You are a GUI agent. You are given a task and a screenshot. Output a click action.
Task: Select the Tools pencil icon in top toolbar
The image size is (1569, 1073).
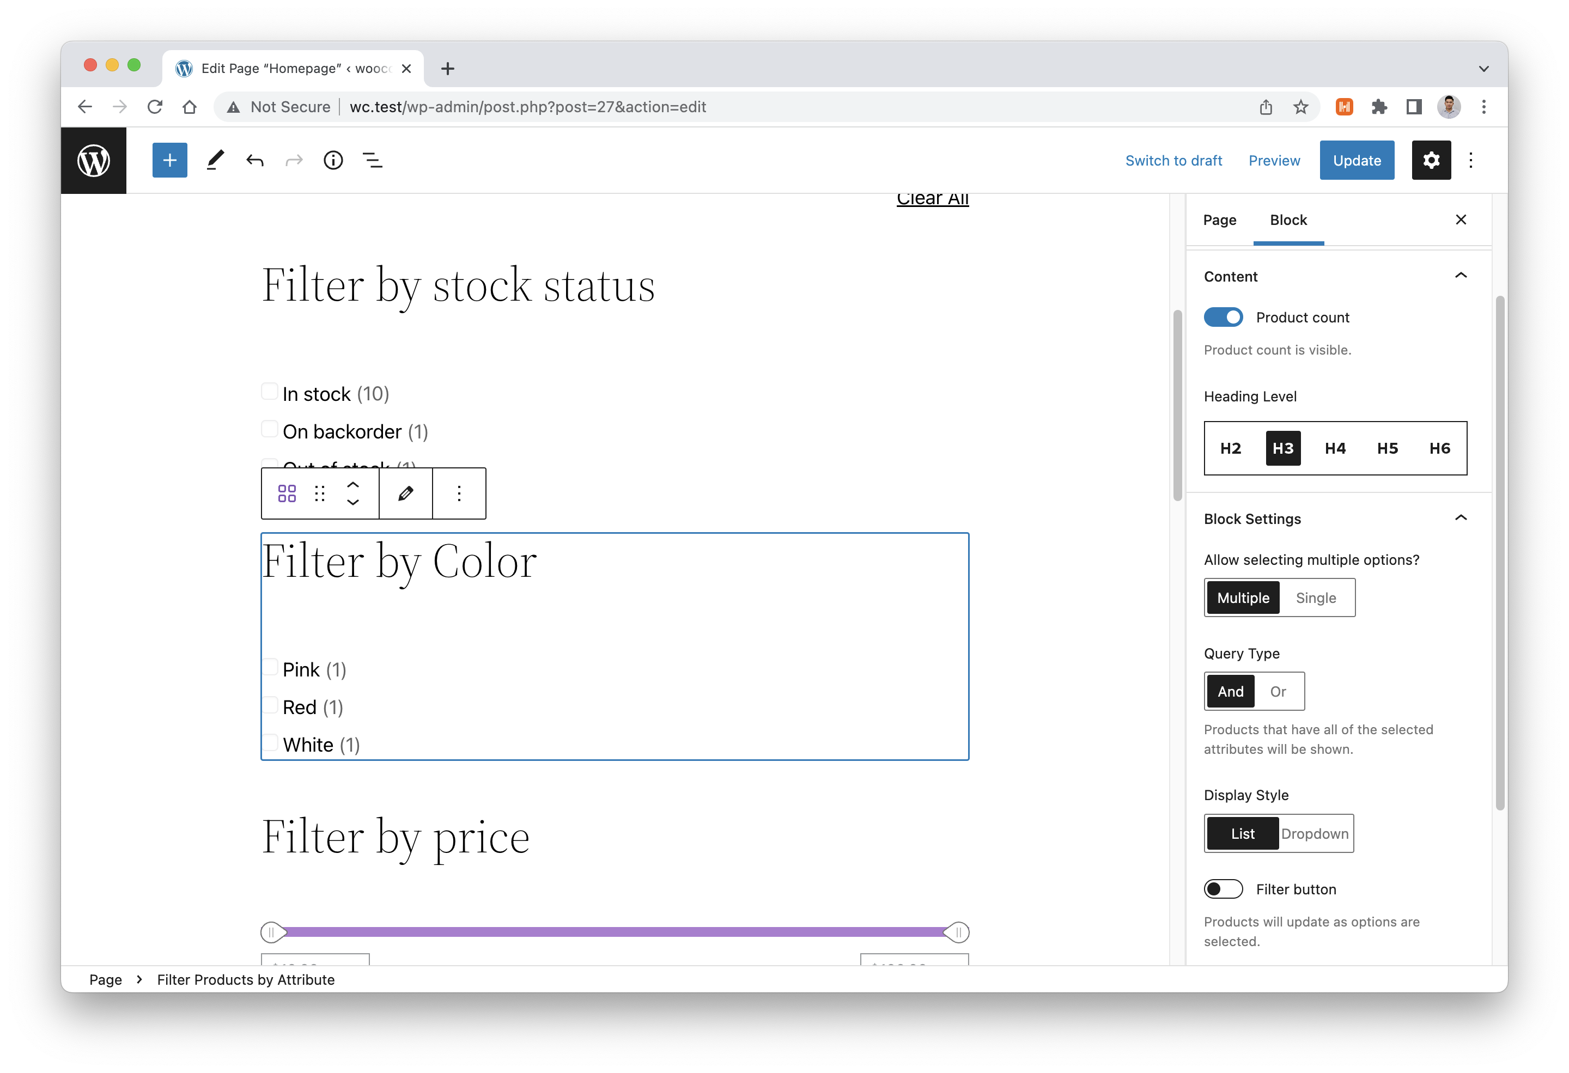[x=215, y=160]
